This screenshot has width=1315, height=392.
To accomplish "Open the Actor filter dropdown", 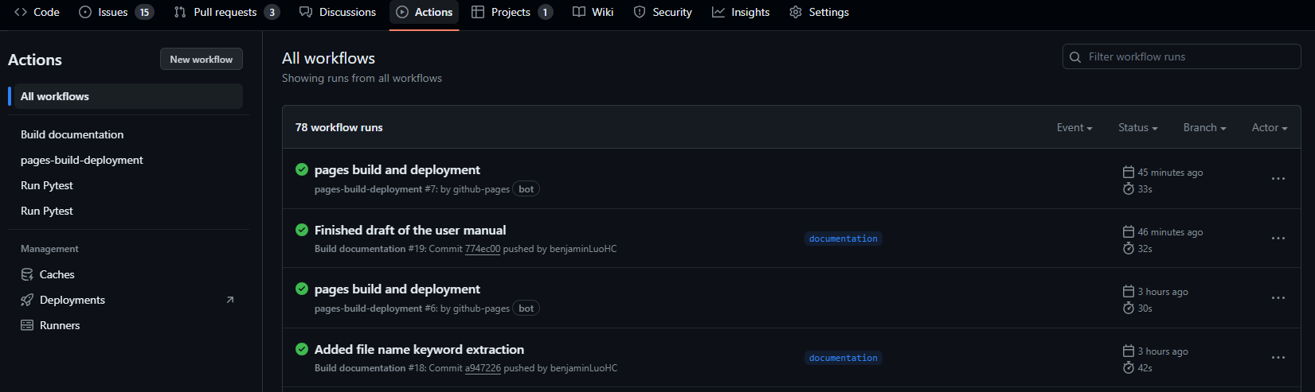I will click(x=1269, y=127).
